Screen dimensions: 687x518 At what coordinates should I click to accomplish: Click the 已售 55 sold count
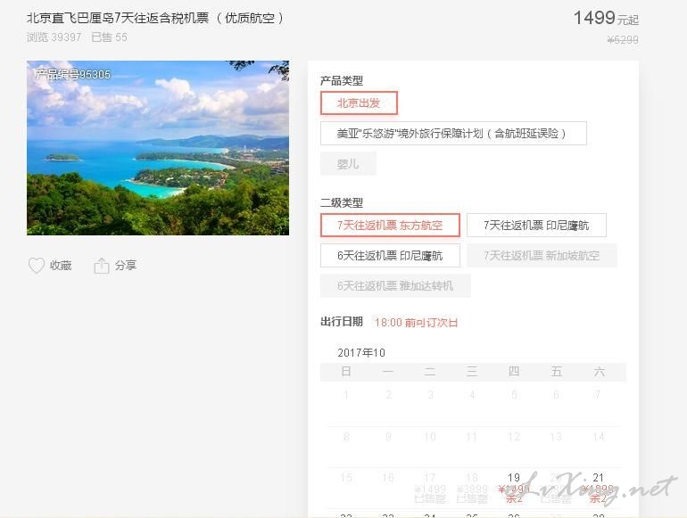[x=109, y=37]
